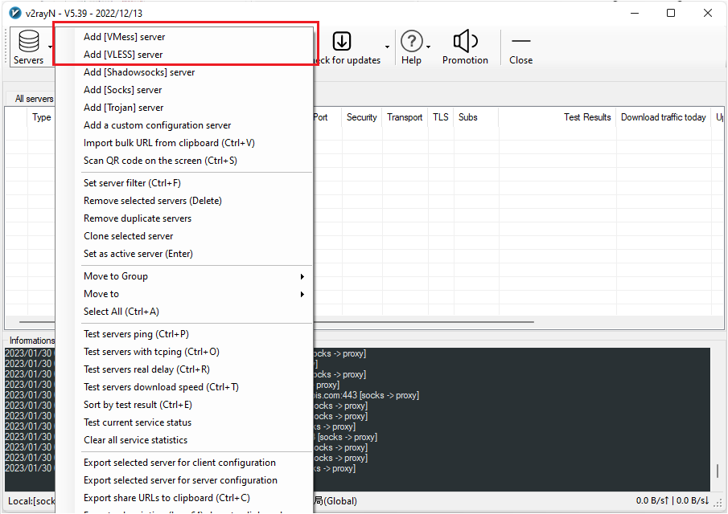Click the Servers database icon
Viewport: 728px width, 514px height.
click(x=28, y=41)
